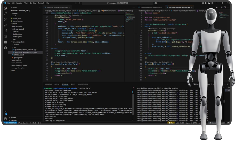This screenshot has width=235, height=141.
Task: Click the Customize Layout icon
Action: [x=203, y=3]
